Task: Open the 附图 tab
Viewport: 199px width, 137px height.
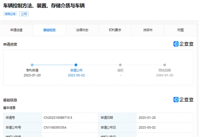Action: (x=181, y=30)
